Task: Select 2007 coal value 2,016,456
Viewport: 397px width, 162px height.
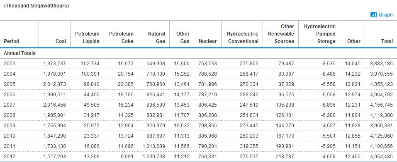Action: pos(54,105)
